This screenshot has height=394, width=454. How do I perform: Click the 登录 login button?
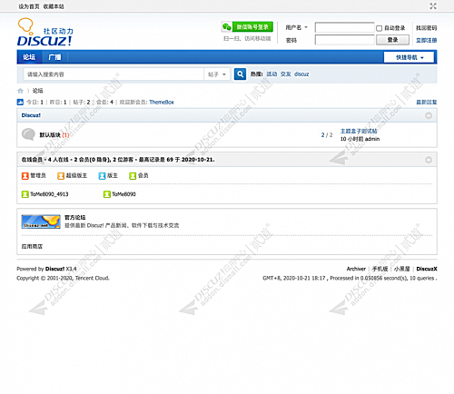[x=392, y=40]
